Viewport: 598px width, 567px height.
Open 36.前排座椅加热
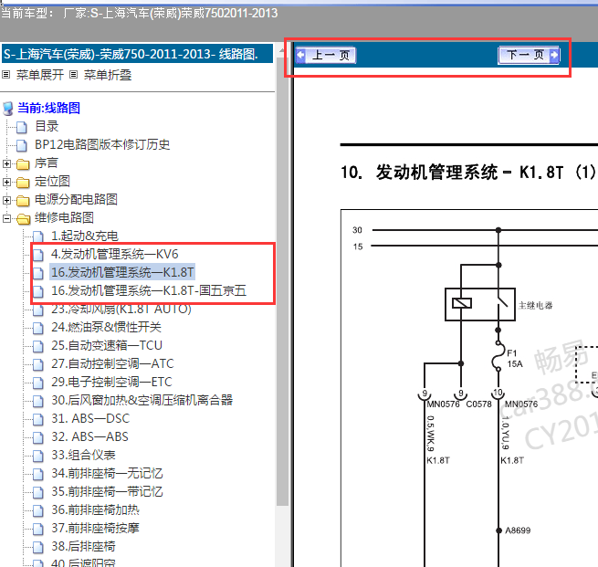95,510
